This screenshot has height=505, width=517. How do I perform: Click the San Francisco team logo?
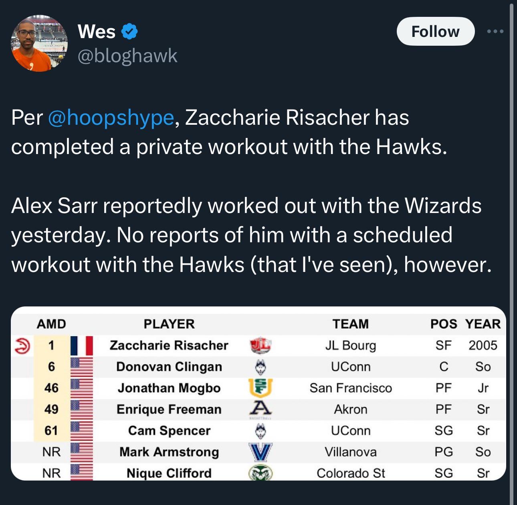[261, 388]
